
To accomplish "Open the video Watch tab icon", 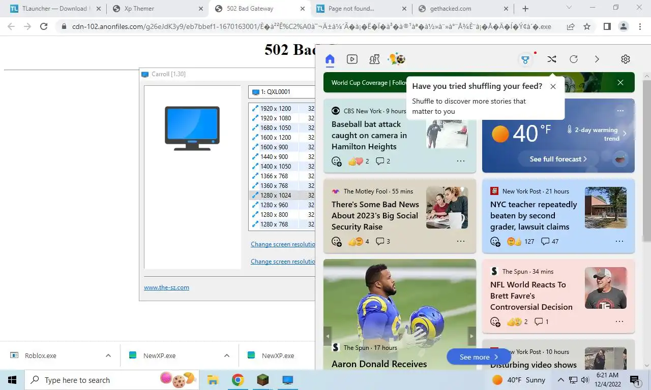I will pyautogui.click(x=352, y=59).
